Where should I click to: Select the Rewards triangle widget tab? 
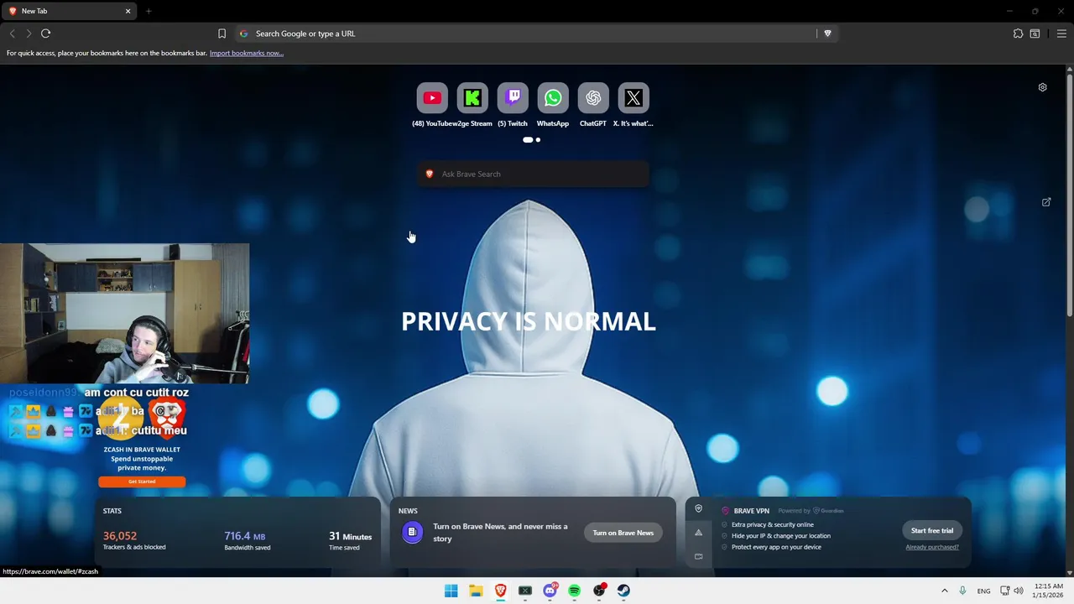(698, 533)
